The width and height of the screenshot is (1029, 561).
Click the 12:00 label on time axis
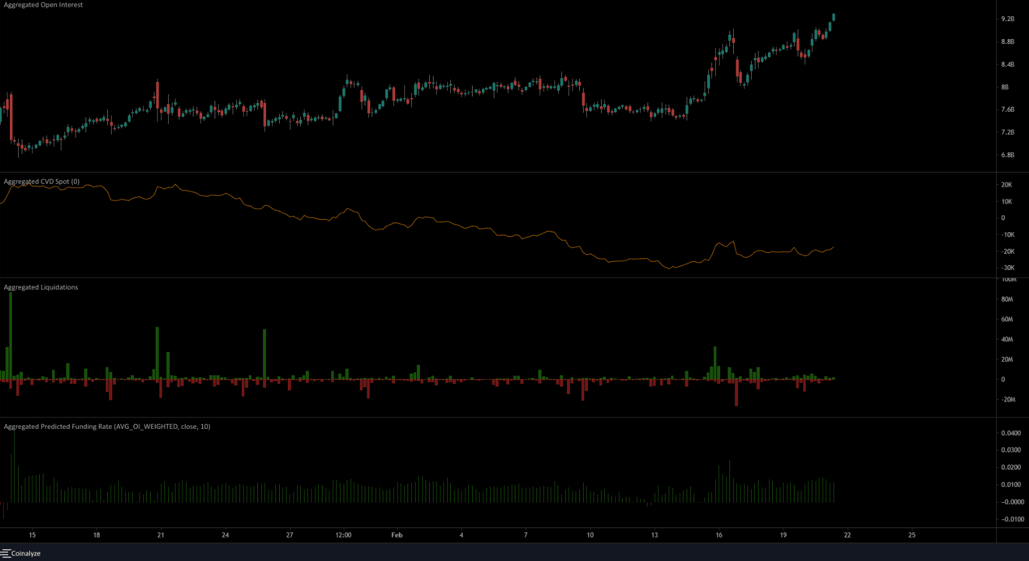[x=343, y=535]
